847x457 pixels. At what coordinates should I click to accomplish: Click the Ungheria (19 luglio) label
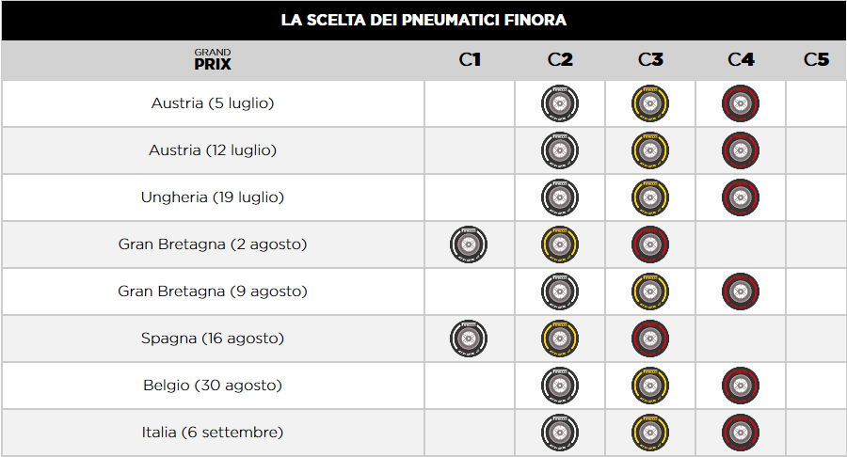tap(213, 197)
